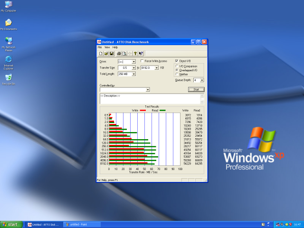Open the Windows start menu
This screenshot has width=304, height=228.
point(11,225)
